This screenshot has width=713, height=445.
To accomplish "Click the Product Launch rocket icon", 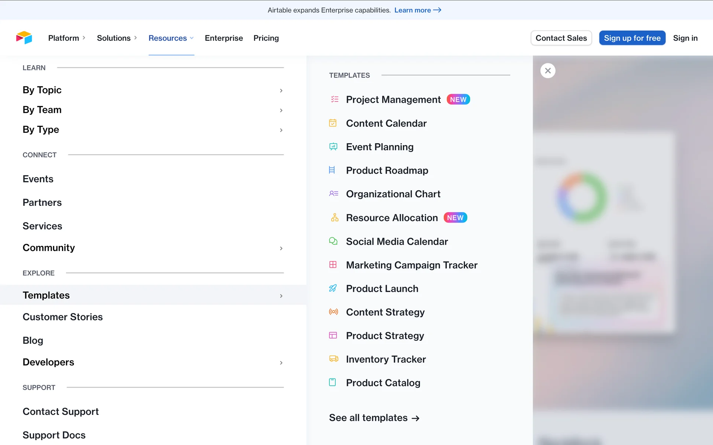I will [x=333, y=288].
